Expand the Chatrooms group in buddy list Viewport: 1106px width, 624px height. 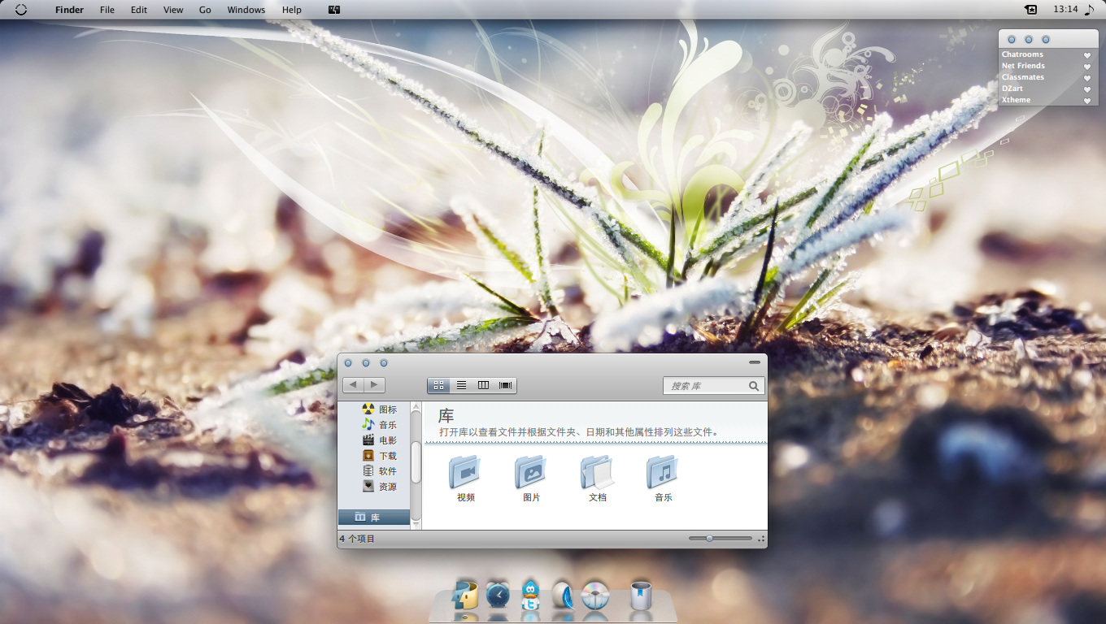coord(1022,54)
